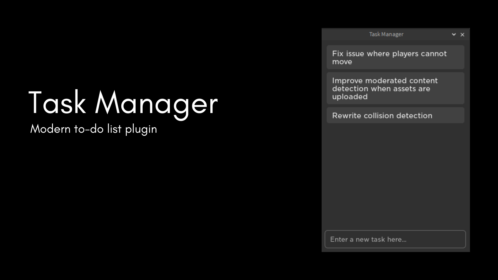Activate the task entry field at bottom

click(395, 239)
